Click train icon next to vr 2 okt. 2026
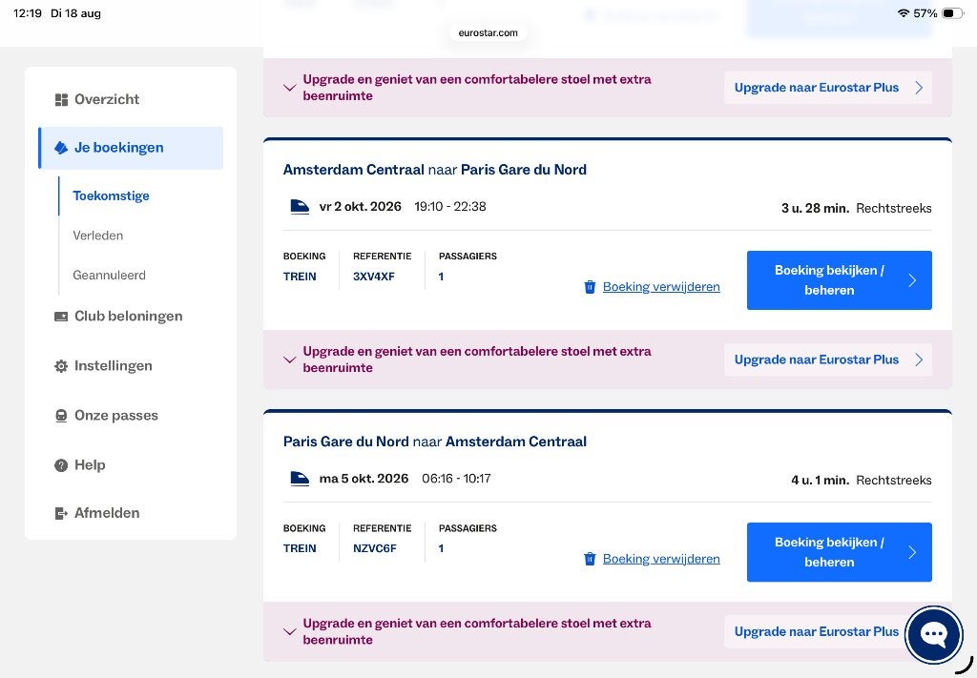 click(x=300, y=207)
